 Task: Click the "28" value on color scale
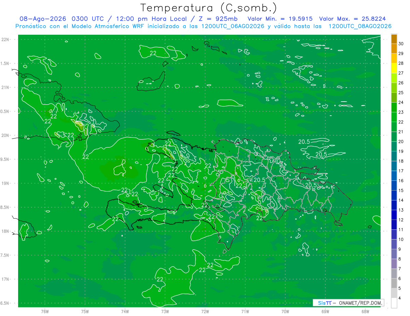[401, 63]
